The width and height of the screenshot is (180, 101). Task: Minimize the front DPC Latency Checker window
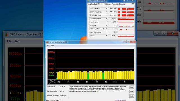[125, 42]
